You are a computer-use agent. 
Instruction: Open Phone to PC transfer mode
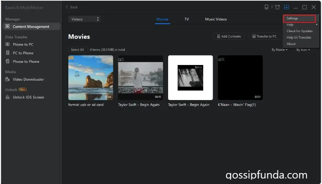tap(23, 44)
